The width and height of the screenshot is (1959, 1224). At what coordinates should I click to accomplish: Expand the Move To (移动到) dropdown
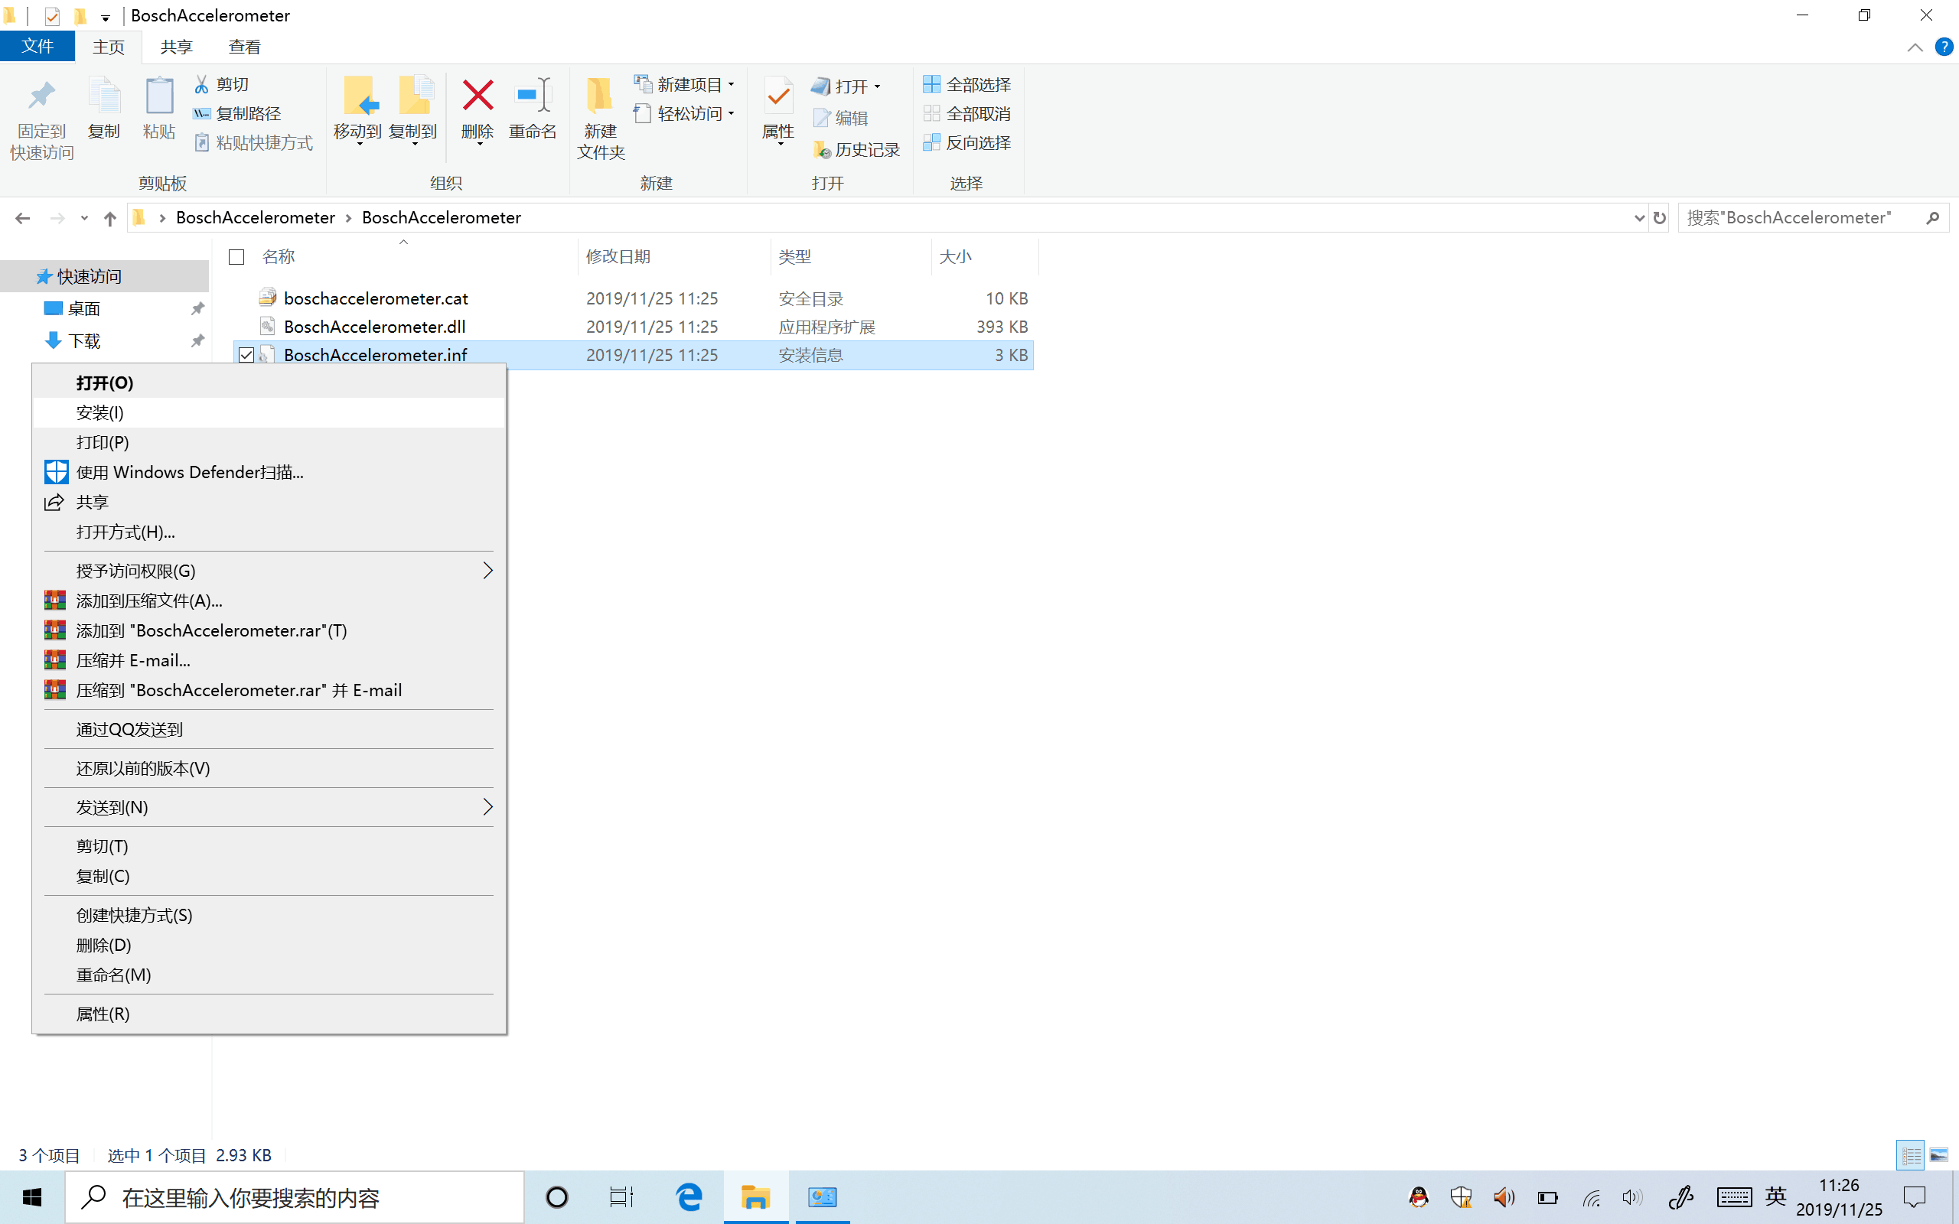click(359, 142)
